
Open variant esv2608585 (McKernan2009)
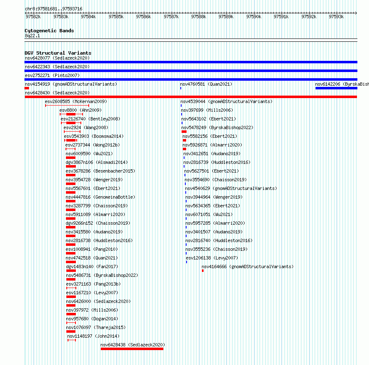click(76, 101)
